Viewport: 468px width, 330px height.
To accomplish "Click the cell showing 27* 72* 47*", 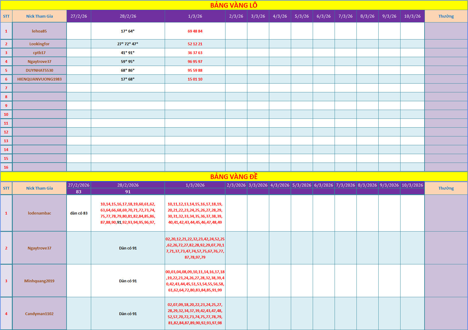I will [128, 44].
